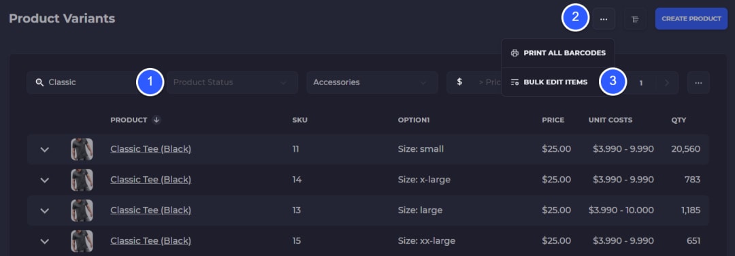Open the header three-dots menu beside the list icon
Screen dimensions: 735x256
pos(604,19)
